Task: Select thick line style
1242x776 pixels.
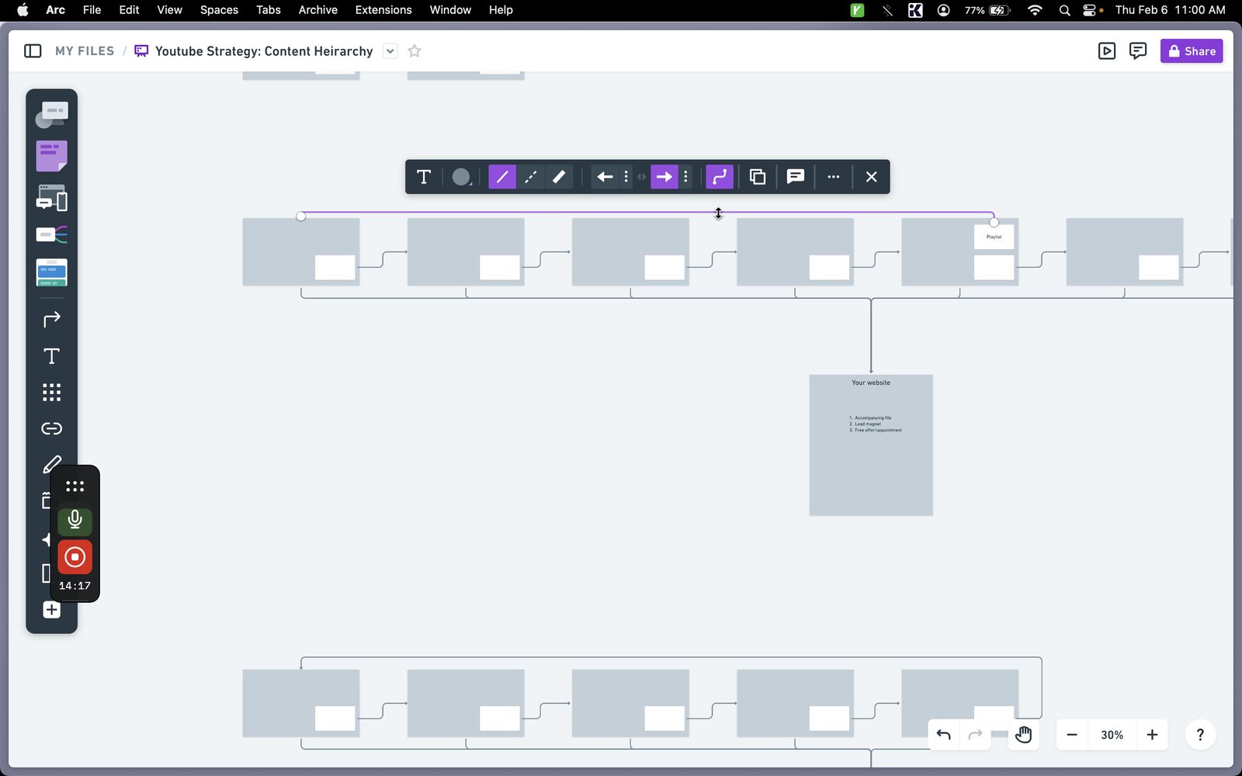Action: [559, 177]
